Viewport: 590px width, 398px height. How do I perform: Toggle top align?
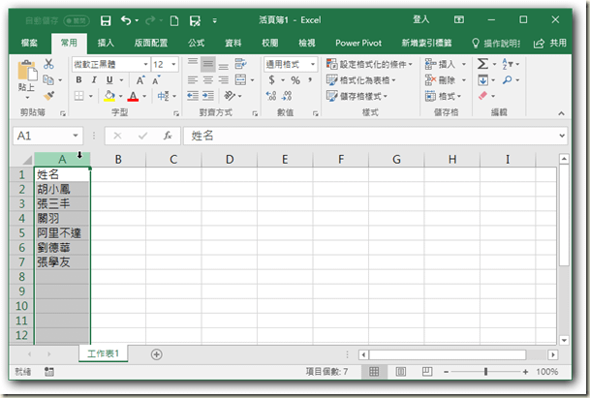pyautogui.click(x=193, y=64)
